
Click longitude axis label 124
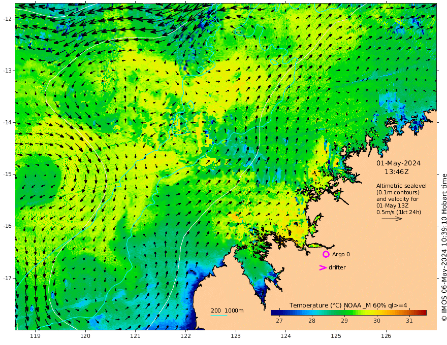click(x=286, y=336)
